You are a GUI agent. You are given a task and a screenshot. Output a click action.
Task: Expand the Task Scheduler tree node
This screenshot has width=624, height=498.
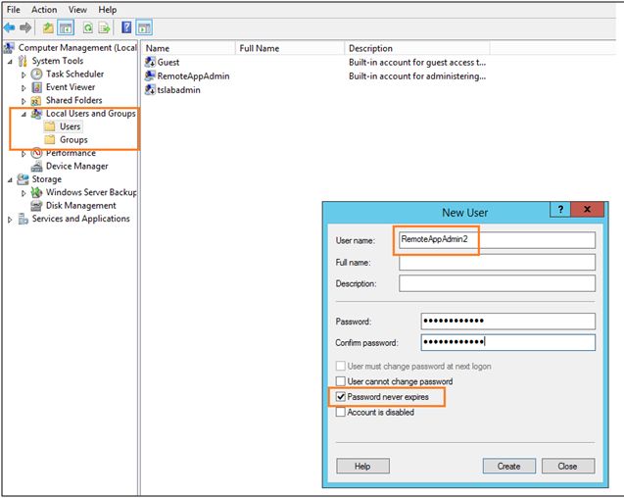click(24, 75)
